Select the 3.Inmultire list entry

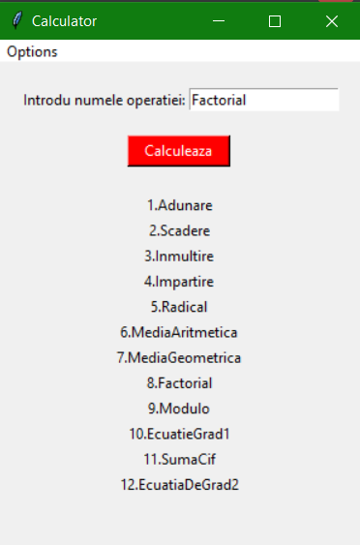179,257
